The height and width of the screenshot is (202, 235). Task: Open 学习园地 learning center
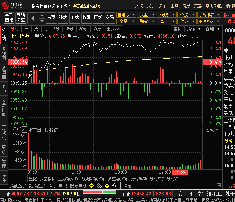tap(9, 18)
